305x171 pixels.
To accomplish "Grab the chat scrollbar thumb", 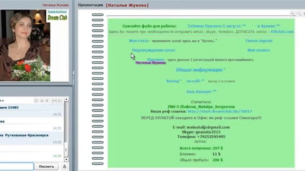I will tap(66, 150).
